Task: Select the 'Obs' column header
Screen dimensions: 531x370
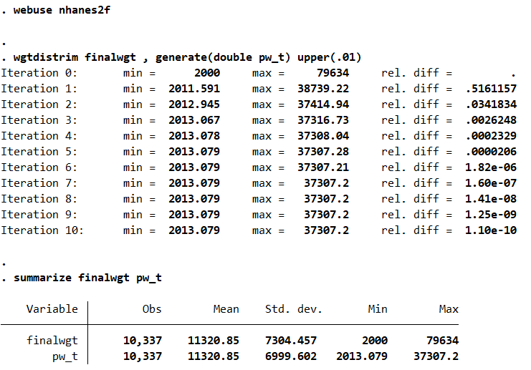Action: [x=152, y=309]
